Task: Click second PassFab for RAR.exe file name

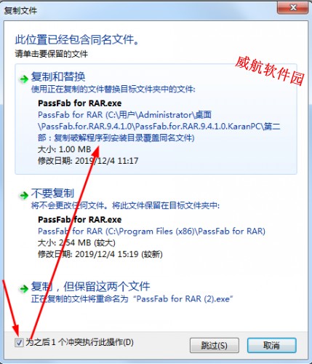Action: (80, 220)
